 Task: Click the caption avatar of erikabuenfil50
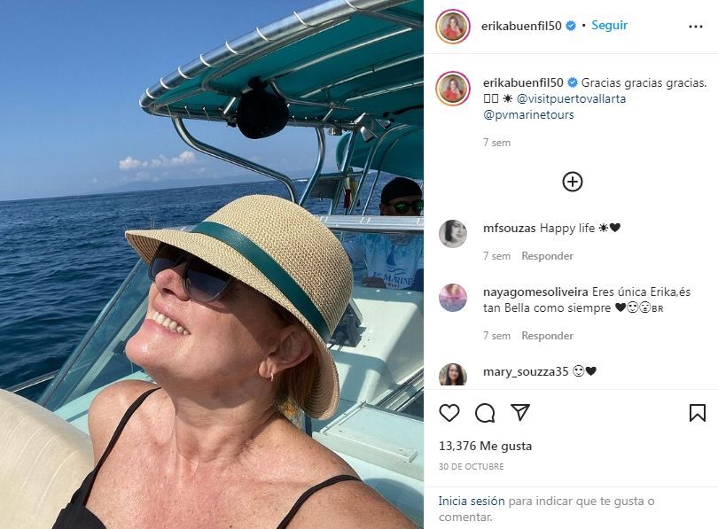[x=452, y=89]
